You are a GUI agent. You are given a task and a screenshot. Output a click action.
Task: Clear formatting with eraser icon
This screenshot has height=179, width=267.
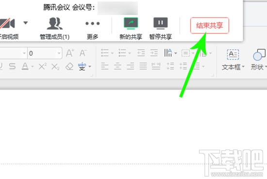tap(69, 66)
